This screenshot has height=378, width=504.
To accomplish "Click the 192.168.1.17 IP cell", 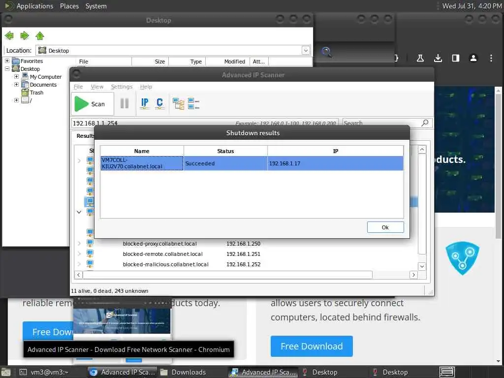I will click(x=335, y=163).
